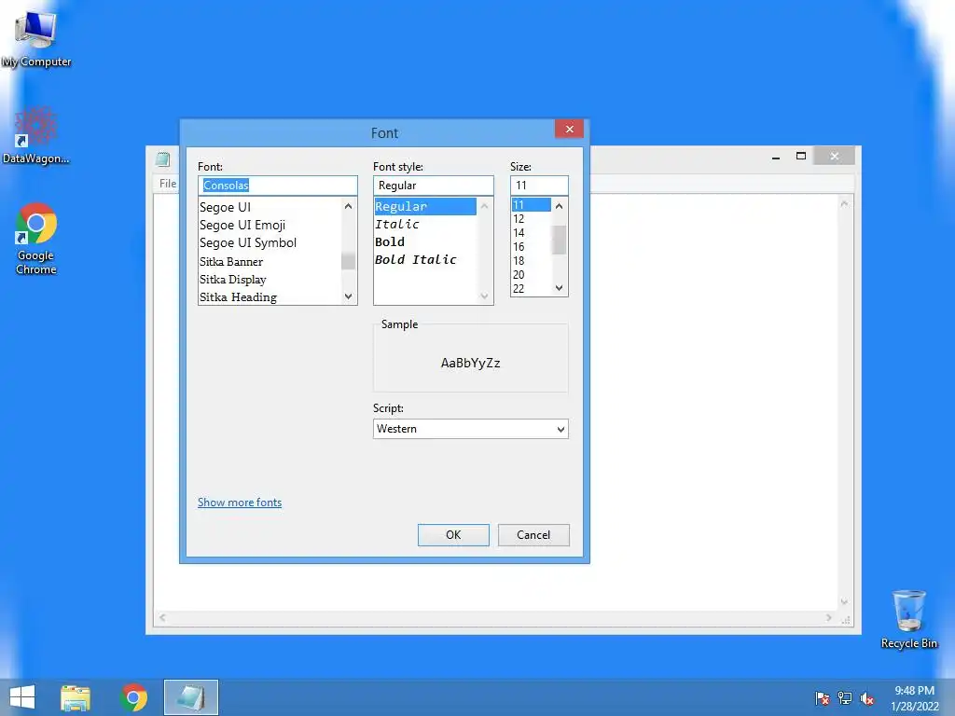Open Google Chrome desktop shortcut

[x=36, y=239]
